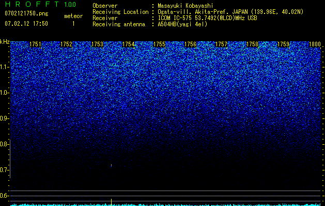Select the ICOM IC-575 receiver text
Screen dimensions: 325x206
pyautogui.click(x=207, y=18)
